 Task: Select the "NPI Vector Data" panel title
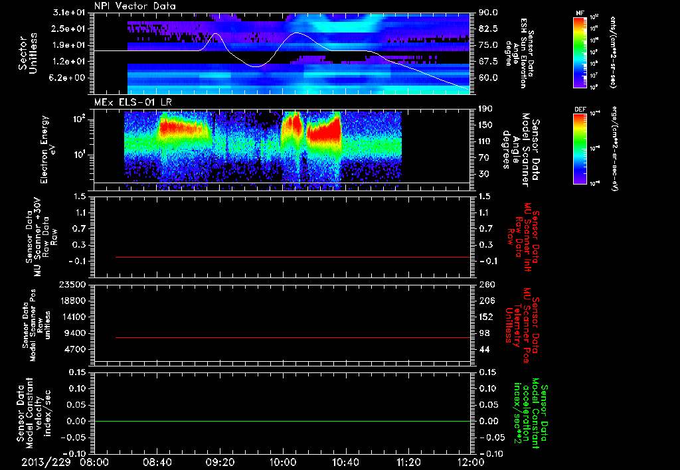135,6
